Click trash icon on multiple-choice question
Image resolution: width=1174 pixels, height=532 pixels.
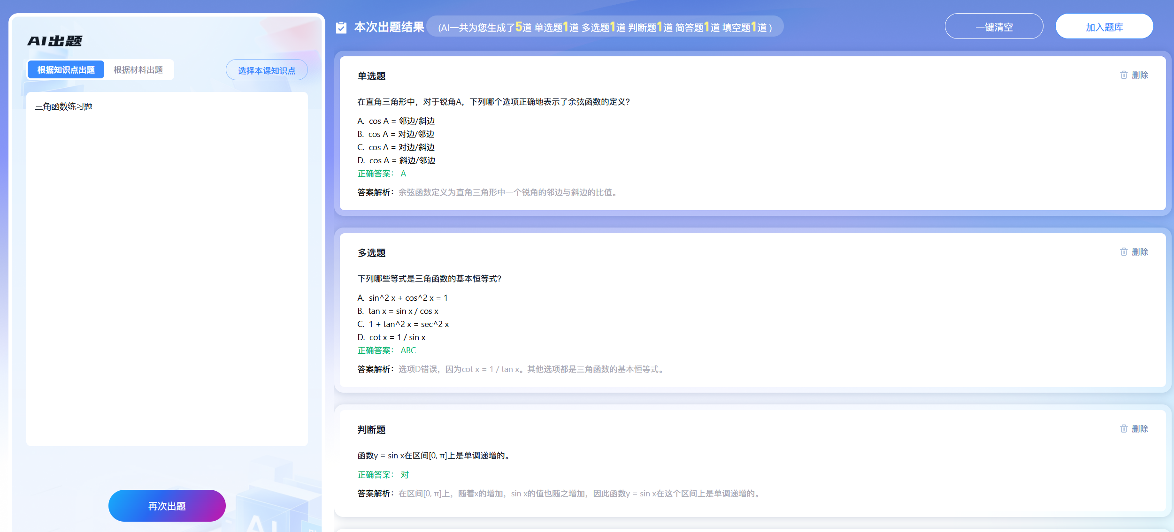tap(1123, 252)
